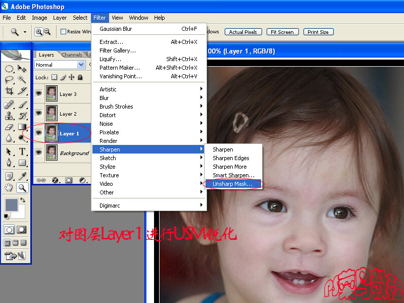The width and height of the screenshot is (404, 303).
Task: Add layer mask icon
Action: pos(69,180)
